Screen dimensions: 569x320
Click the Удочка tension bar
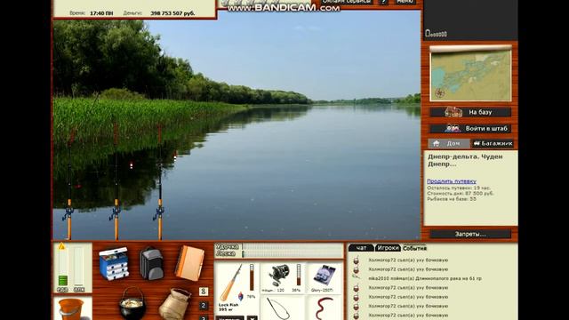point(293,247)
